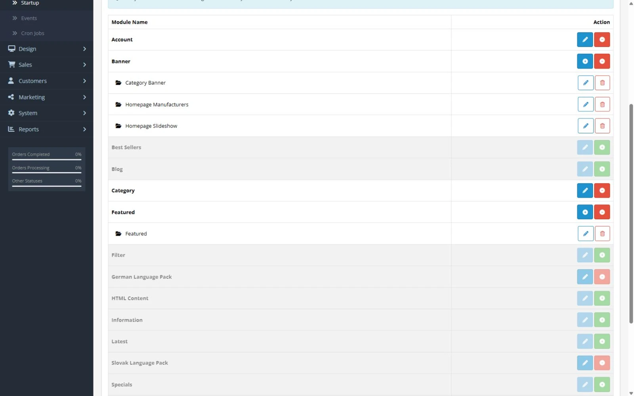Click the disabled edit icon for Best Sellers
The width and height of the screenshot is (634, 396).
[585, 147]
